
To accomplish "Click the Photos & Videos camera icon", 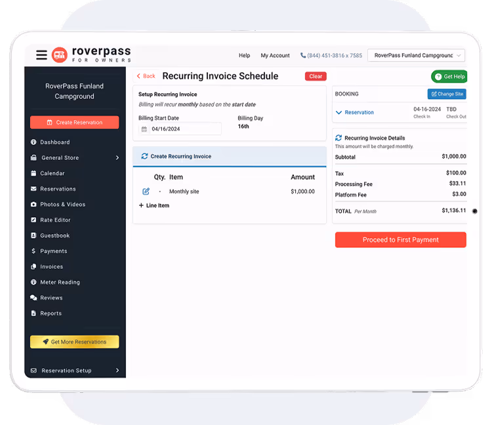I will coord(33,204).
